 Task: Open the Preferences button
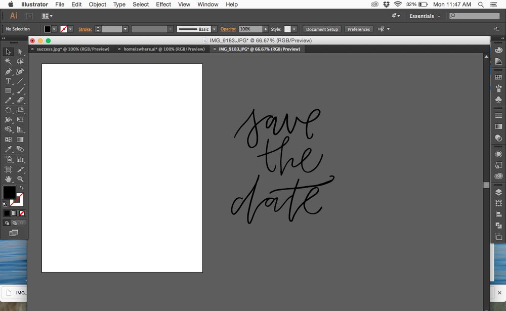click(359, 29)
